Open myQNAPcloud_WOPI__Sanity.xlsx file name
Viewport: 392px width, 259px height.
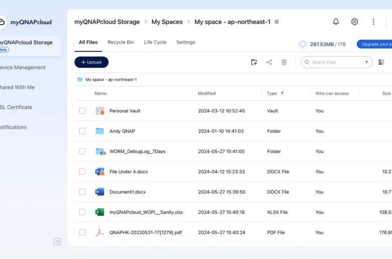[x=146, y=212]
